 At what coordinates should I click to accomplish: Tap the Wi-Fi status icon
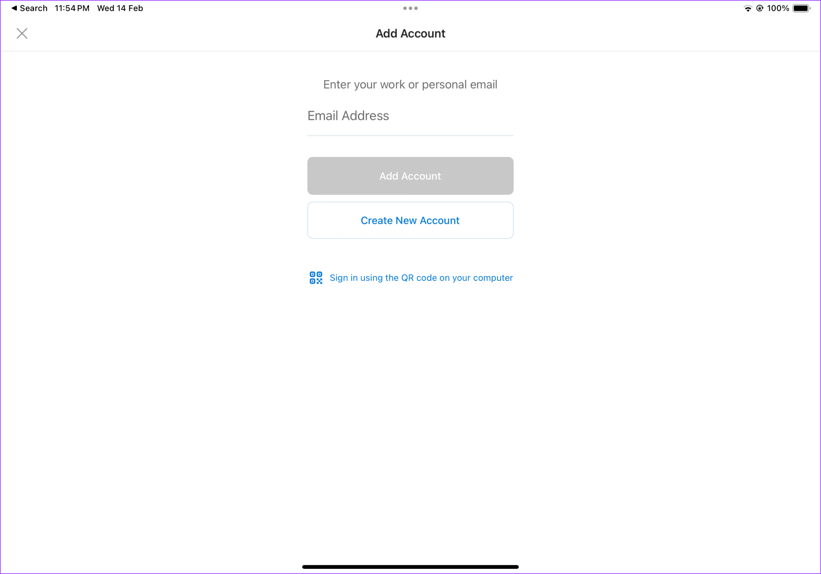747,8
